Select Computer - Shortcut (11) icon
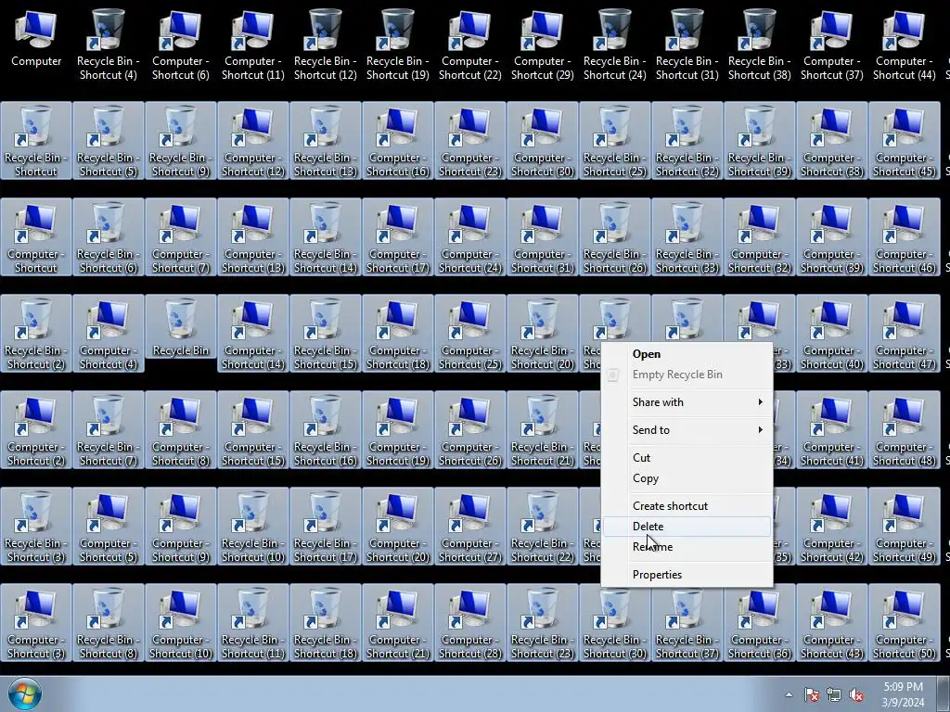Screen dimensions: 950x712 tap(253, 44)
